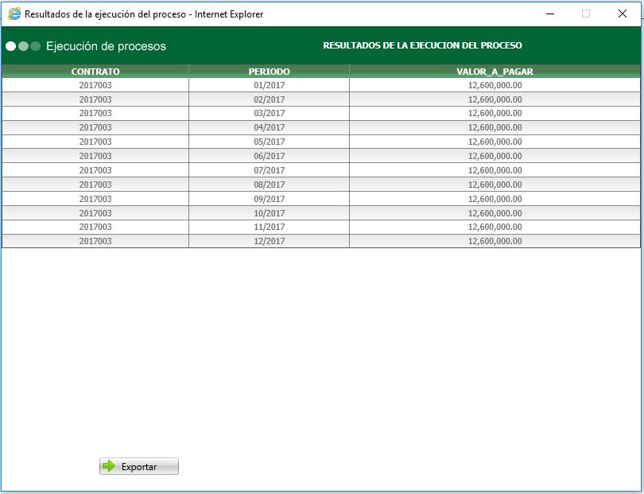
Task: Click the CONTRATO column header
Action: [x=95, y=71]
